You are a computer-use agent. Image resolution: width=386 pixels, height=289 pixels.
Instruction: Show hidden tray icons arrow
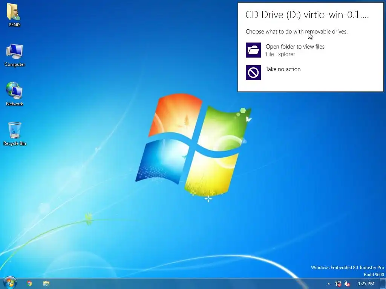(x=329, y=284)
